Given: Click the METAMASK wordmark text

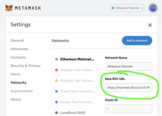Looking at the screenshot, I should click(x=28, y=8).
